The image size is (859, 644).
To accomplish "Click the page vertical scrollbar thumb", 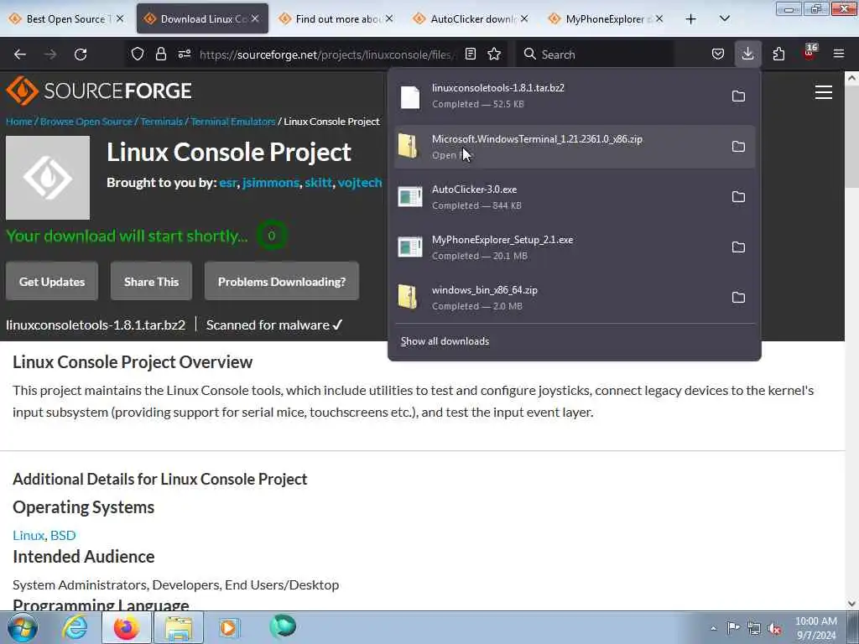I will (851, 137).
